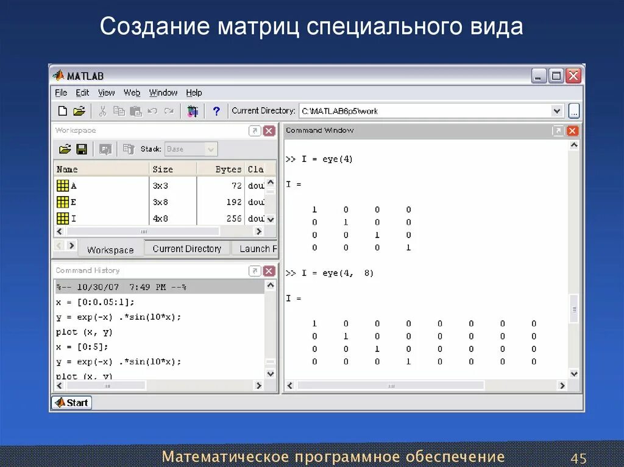Open the Current Directory path dropdown
This screenshot has width=624, height=467.
point(558,111)
